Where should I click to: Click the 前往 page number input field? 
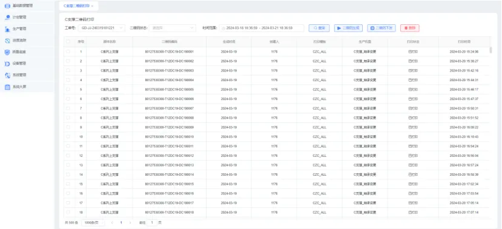pyautogui.click(x=152, y=222)
